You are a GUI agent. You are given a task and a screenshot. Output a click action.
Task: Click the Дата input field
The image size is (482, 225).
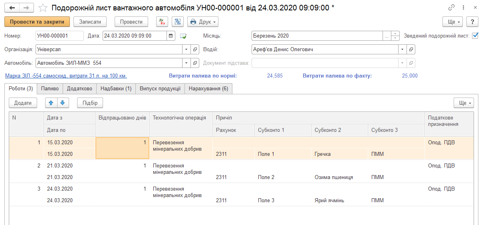tap(135, 36)
